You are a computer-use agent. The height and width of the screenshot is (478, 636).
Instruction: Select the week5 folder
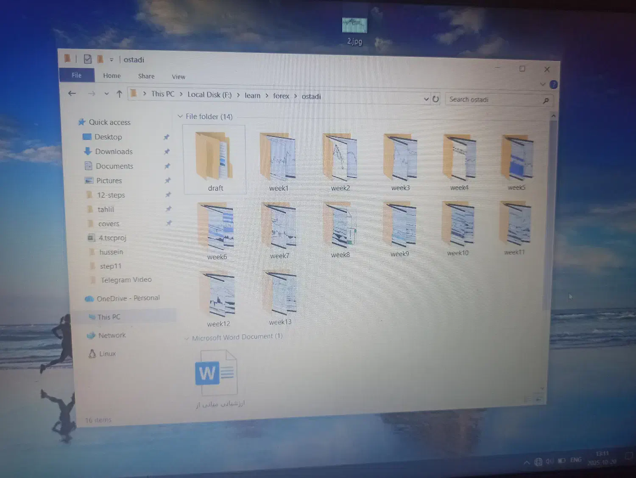[516, 161]
